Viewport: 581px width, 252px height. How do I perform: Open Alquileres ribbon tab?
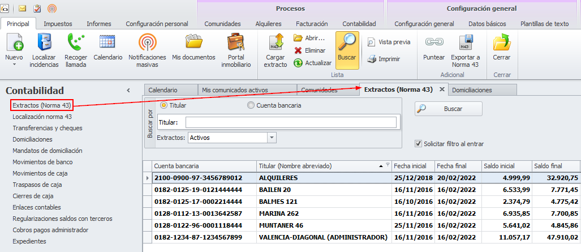(x=269, y=24)
